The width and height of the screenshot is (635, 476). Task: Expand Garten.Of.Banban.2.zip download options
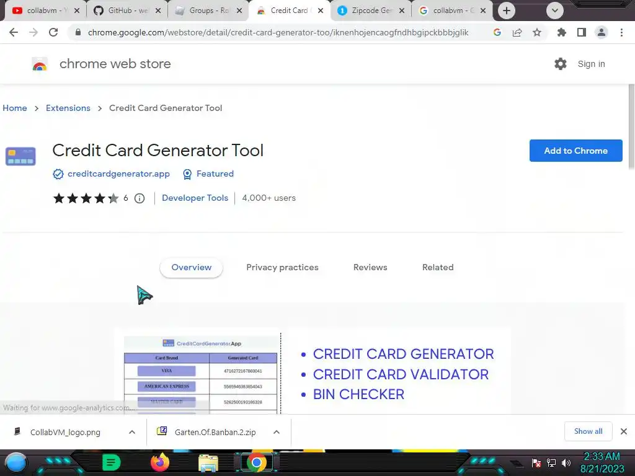pyautogui.click(x=276, y=432)
